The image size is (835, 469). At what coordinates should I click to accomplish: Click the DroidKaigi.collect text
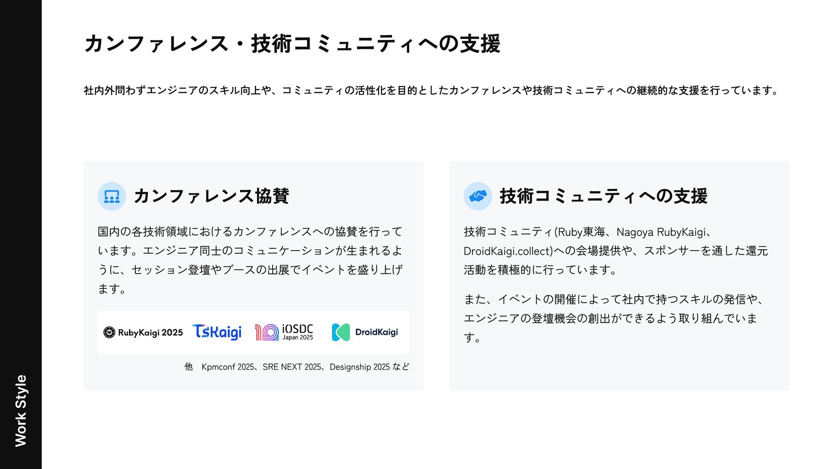[508, 251]
